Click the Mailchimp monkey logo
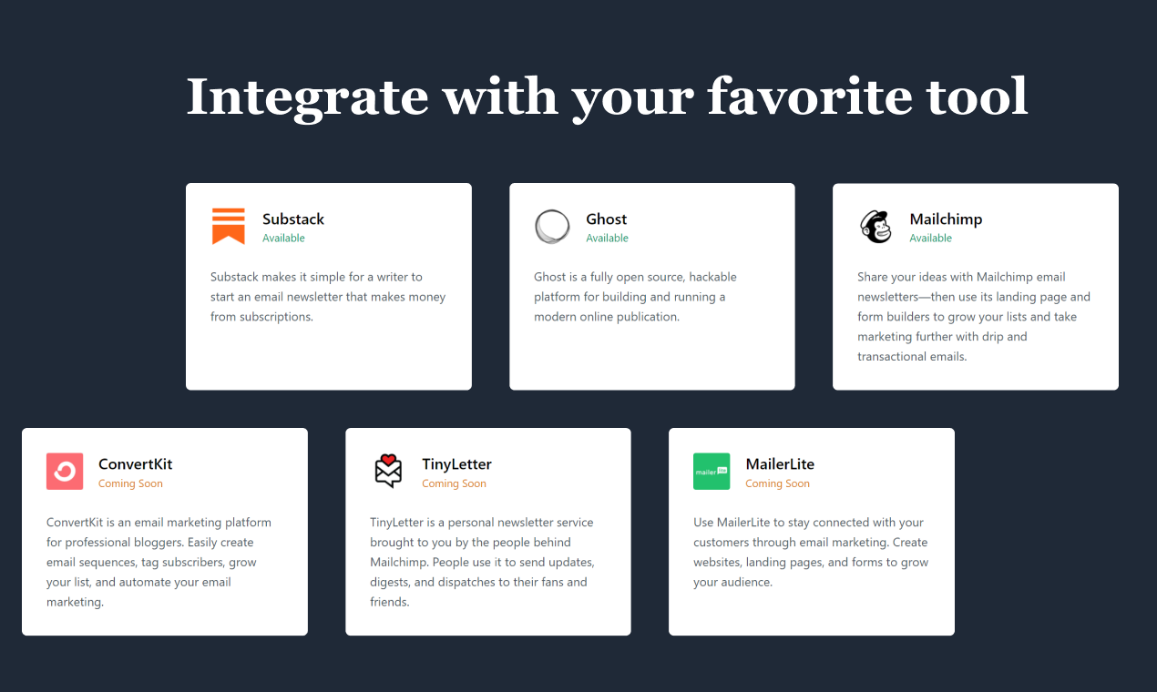The height and width of the screenshot is (692, 1157). pos(875,227)
